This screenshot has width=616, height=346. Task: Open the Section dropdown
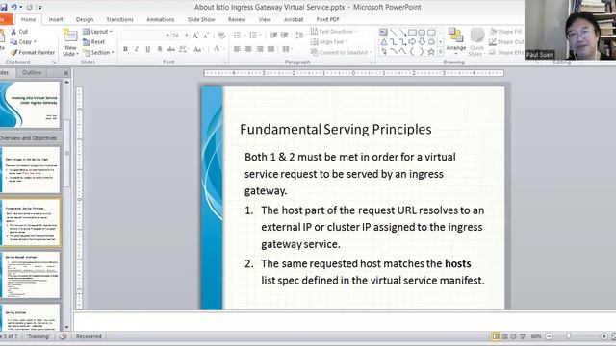click(x=98, y=52)
